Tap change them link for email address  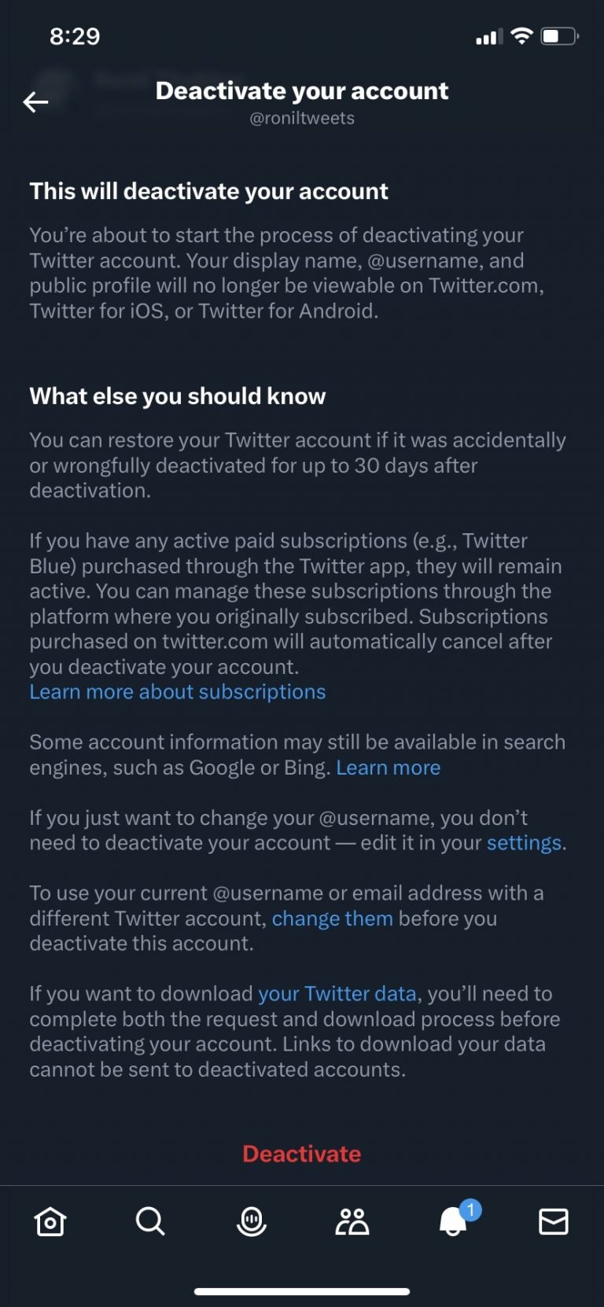point(333,918)
